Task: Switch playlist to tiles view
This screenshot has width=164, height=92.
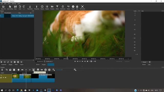Action: (15, 62)
